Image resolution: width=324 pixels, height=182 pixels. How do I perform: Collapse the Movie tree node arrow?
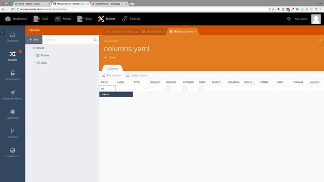point(30,48)
